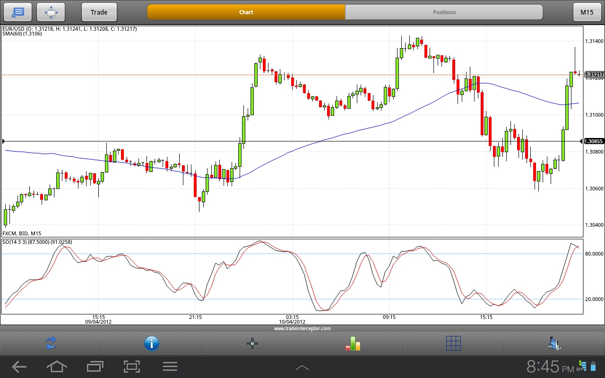
Task: Open the recent apps switcher
Action: (95, 366)
